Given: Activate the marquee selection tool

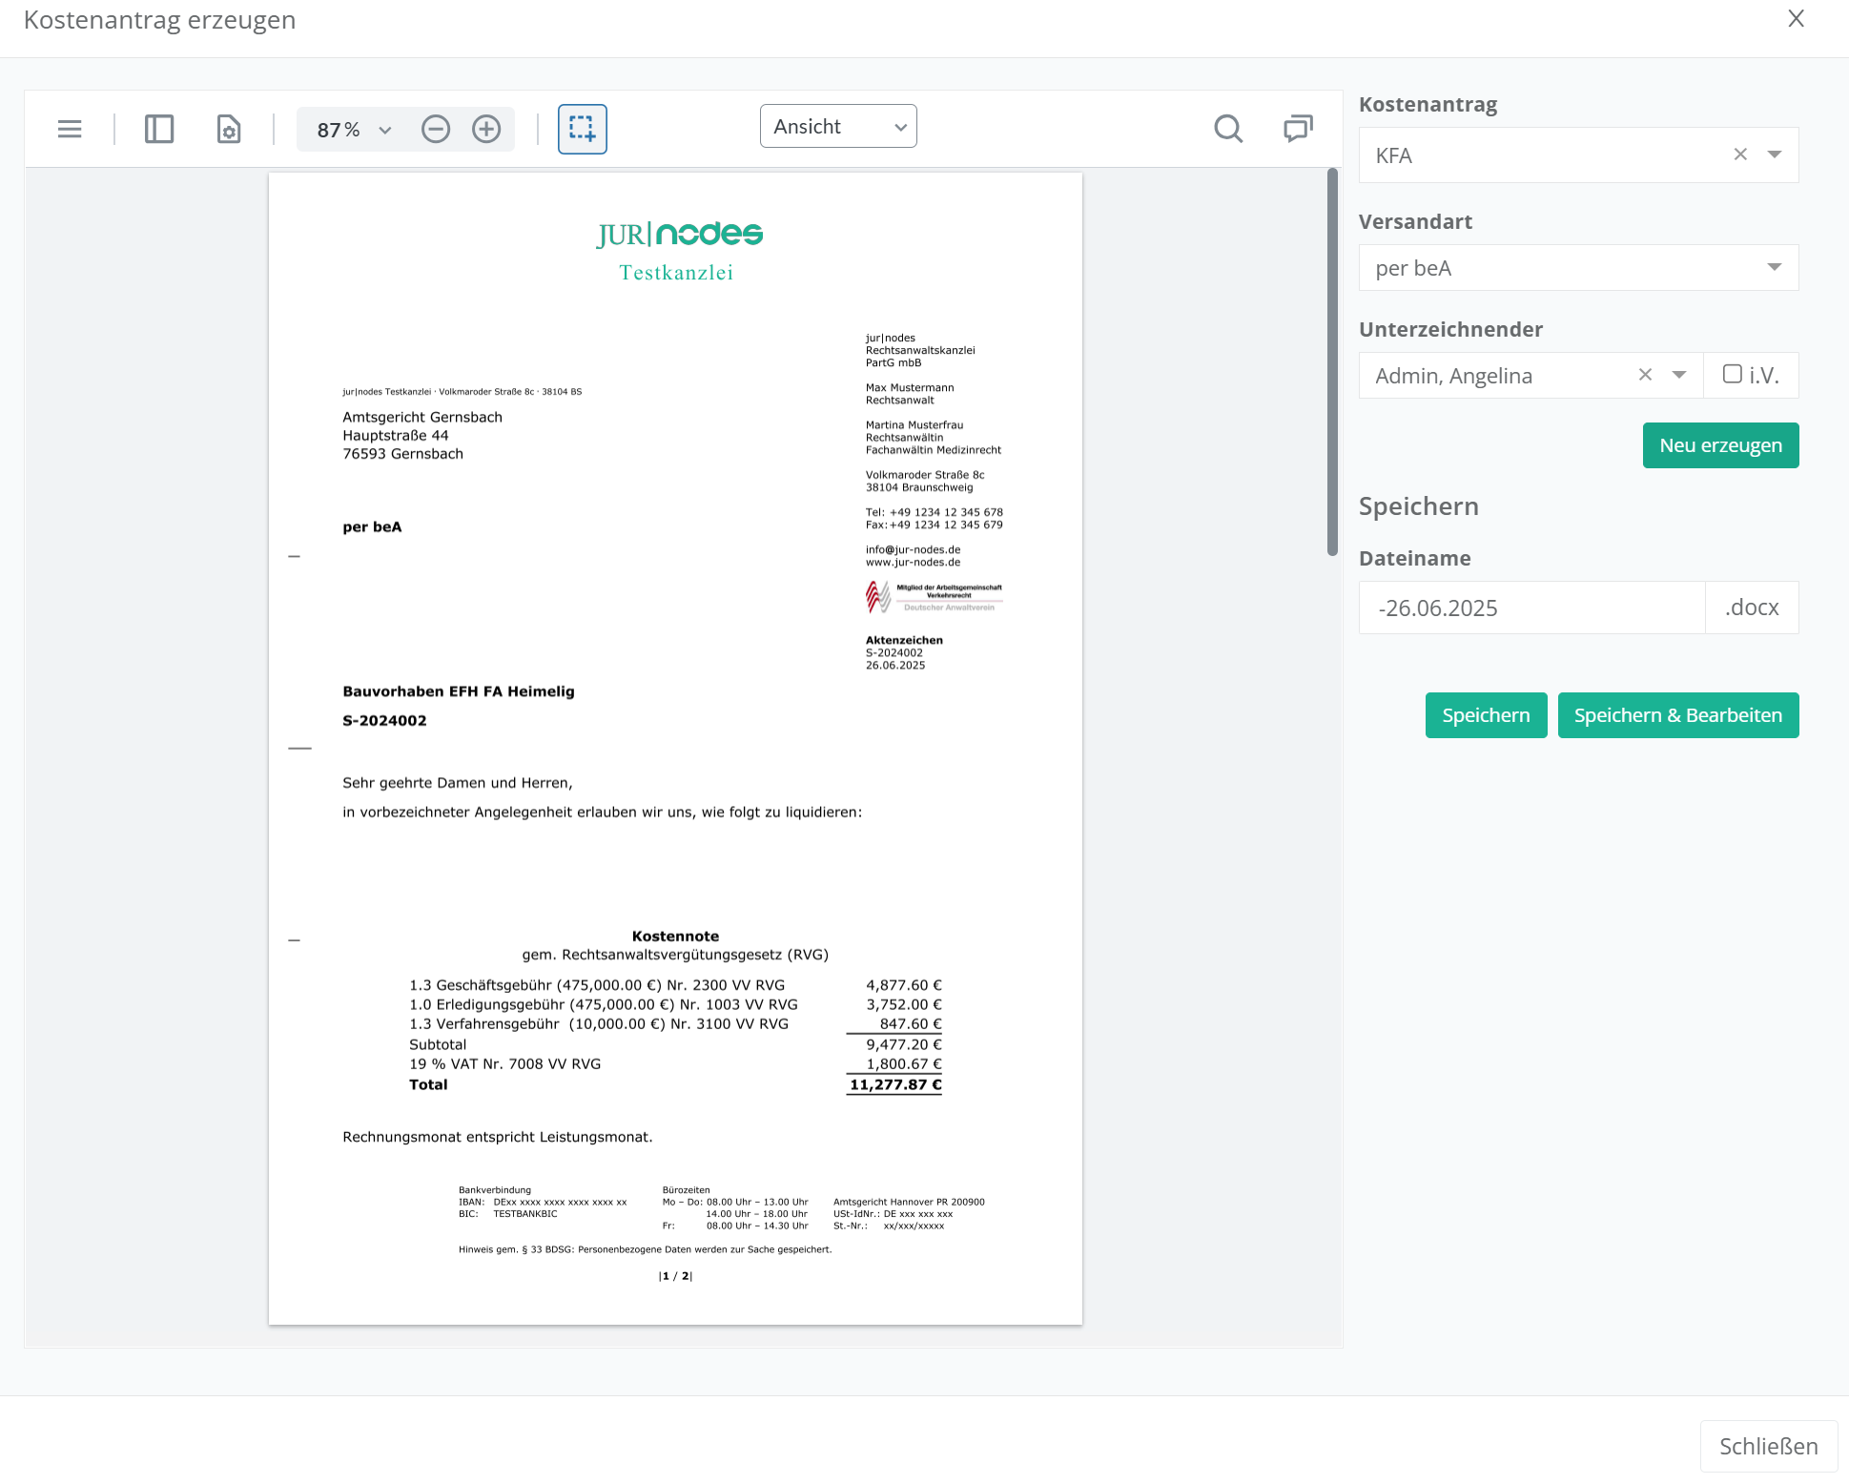Looking at the screenshot, I should [582, 129].
